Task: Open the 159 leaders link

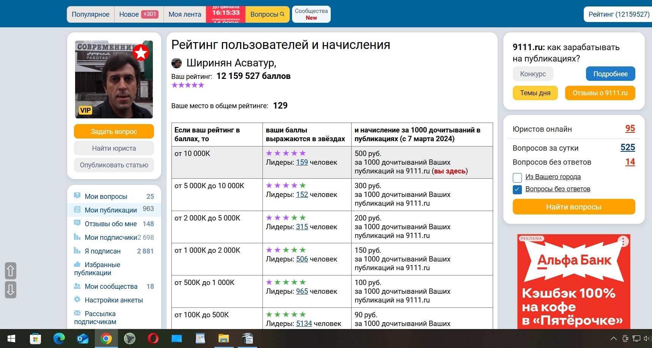Action: click(302, 162)
